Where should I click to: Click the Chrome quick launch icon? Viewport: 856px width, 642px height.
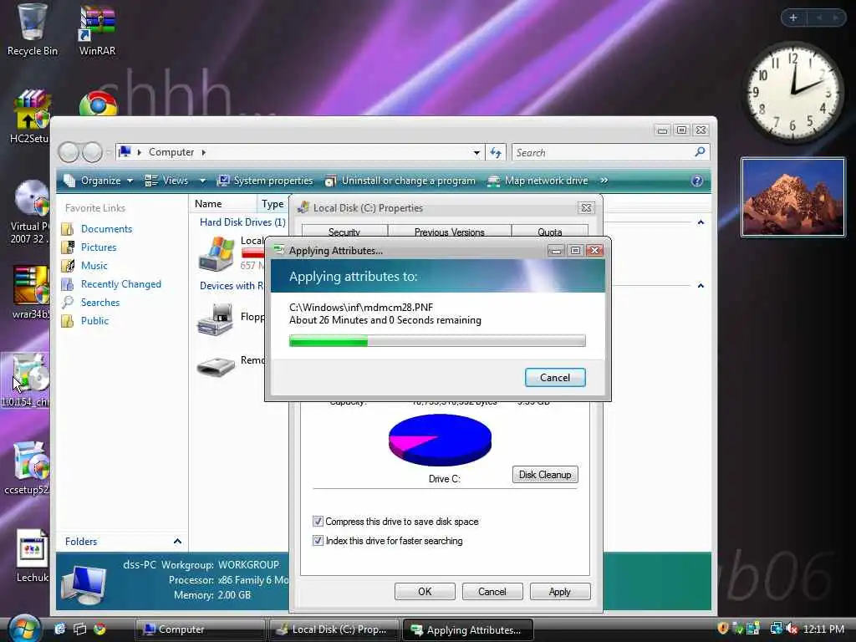(x=99, y=629)
